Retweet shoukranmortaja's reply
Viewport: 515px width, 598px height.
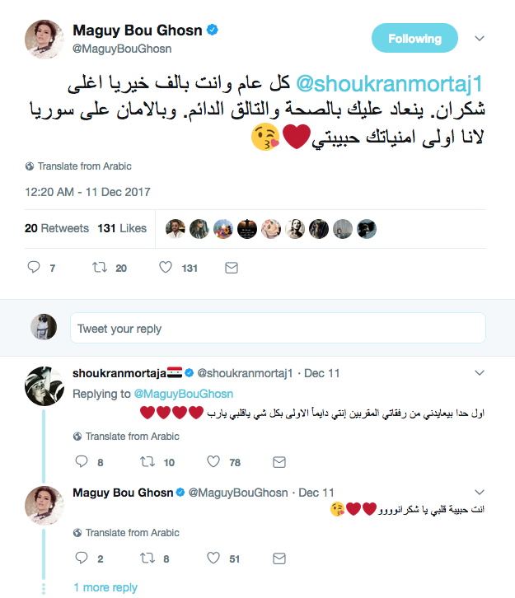coord(146,462)
